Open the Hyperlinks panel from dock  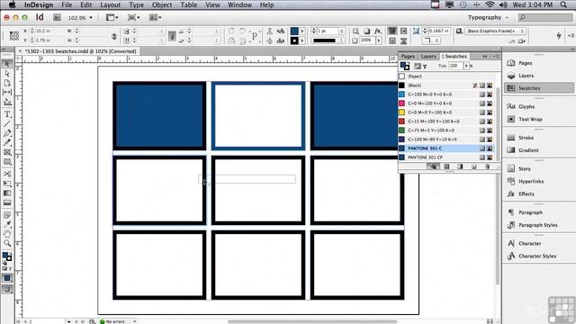531,182
